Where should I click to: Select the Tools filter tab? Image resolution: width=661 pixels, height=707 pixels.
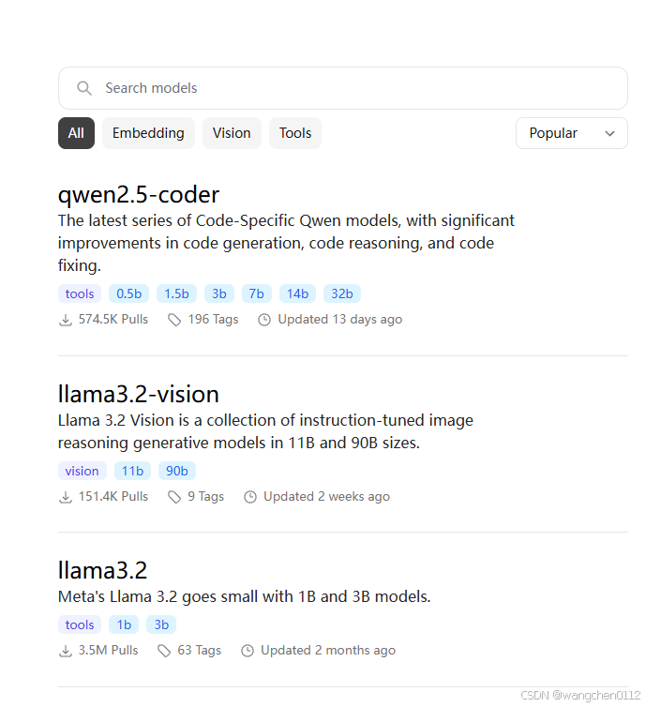pos(295,133)
